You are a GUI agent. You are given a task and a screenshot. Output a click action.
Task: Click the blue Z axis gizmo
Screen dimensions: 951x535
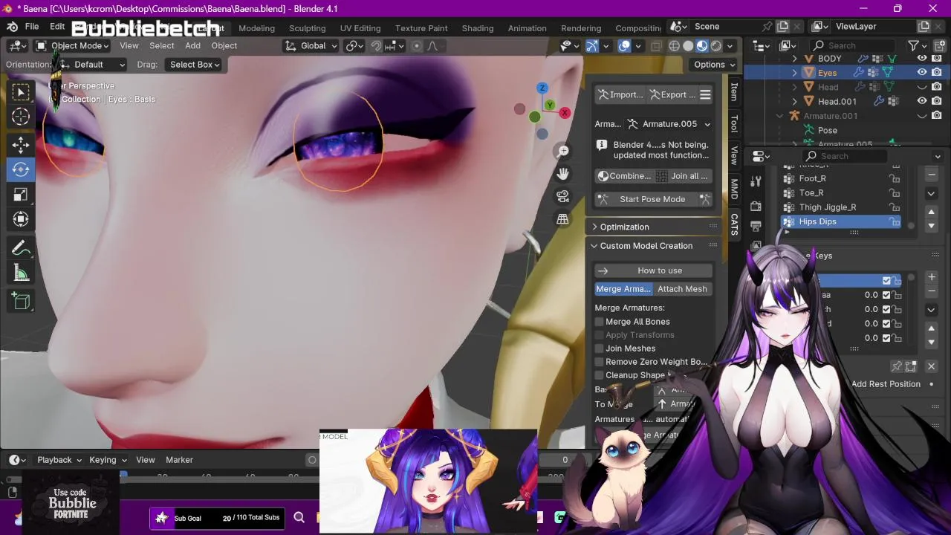542,88
